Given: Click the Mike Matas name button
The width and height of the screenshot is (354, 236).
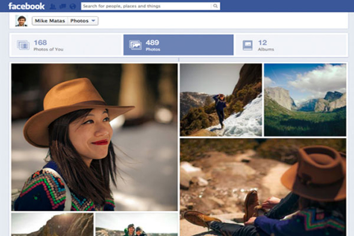Looking at the screenshot, I should (x=50, y=21).
